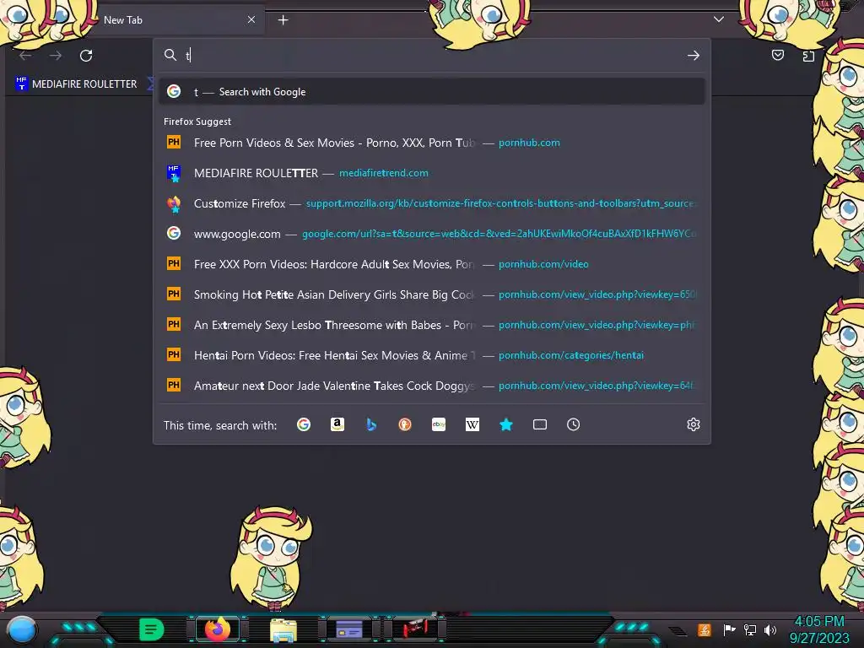The height and width of the screenshot is (648, 864).
Task: Open the MEDIAFIRE ROULETTER bookmark in the toolbar
Action: 77,84
